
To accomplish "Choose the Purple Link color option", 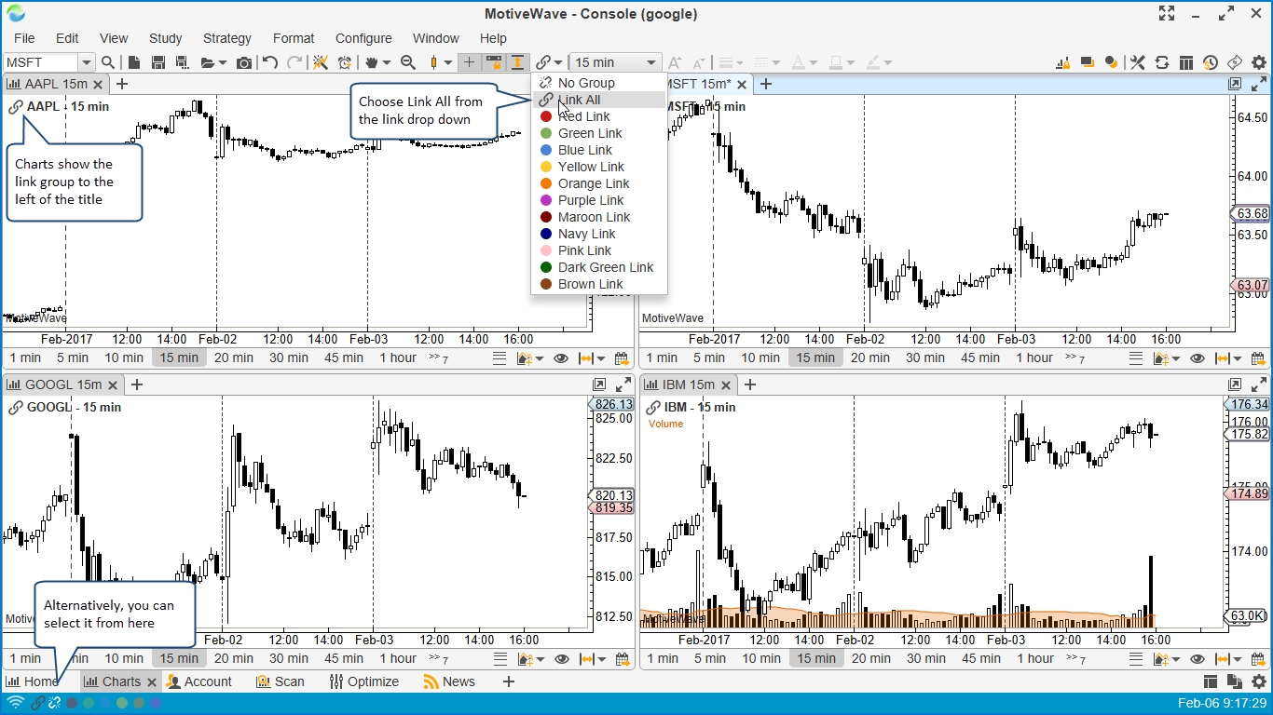I will 599,200.
